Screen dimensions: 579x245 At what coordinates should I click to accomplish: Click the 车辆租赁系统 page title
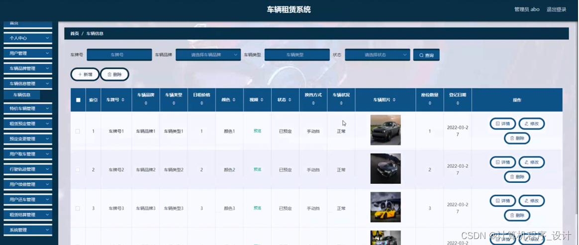(289, 9)
